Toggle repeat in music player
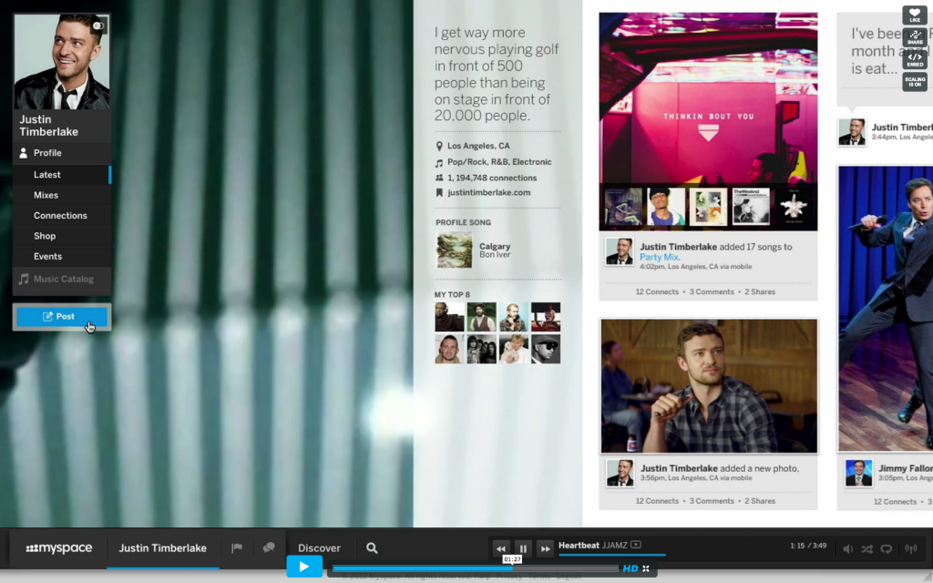Screen dimensions: 933x583 (887, 549)
